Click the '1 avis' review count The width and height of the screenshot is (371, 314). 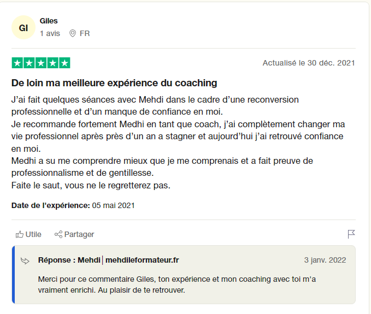point(50,33)
